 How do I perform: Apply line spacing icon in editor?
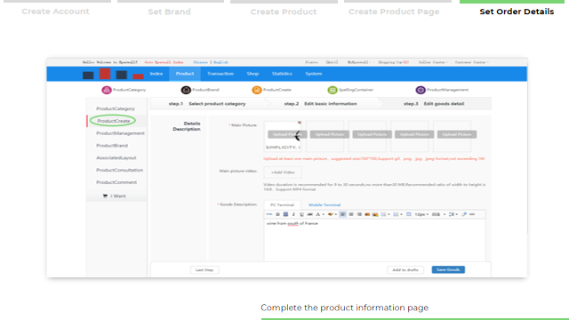(x=452, y=214)
